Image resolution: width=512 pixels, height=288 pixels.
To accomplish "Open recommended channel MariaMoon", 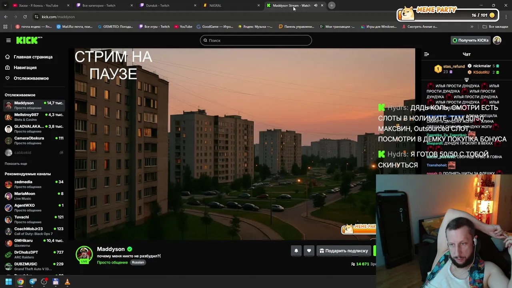I will click(34, 196).
